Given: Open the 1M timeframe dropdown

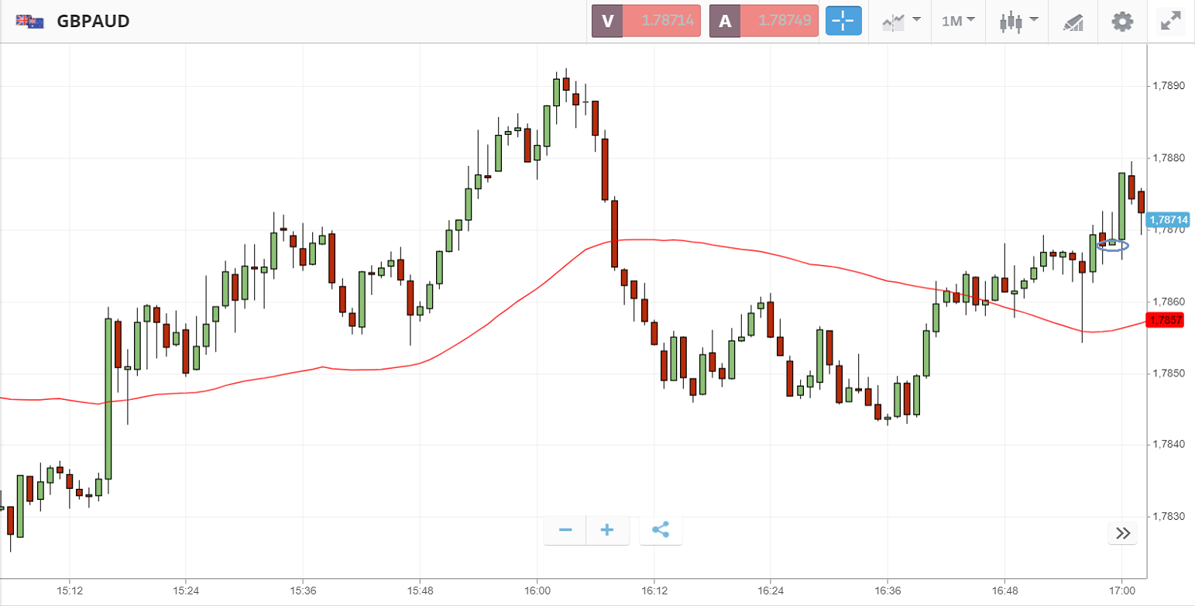Looking at the screenshot, I should [958, 21].
